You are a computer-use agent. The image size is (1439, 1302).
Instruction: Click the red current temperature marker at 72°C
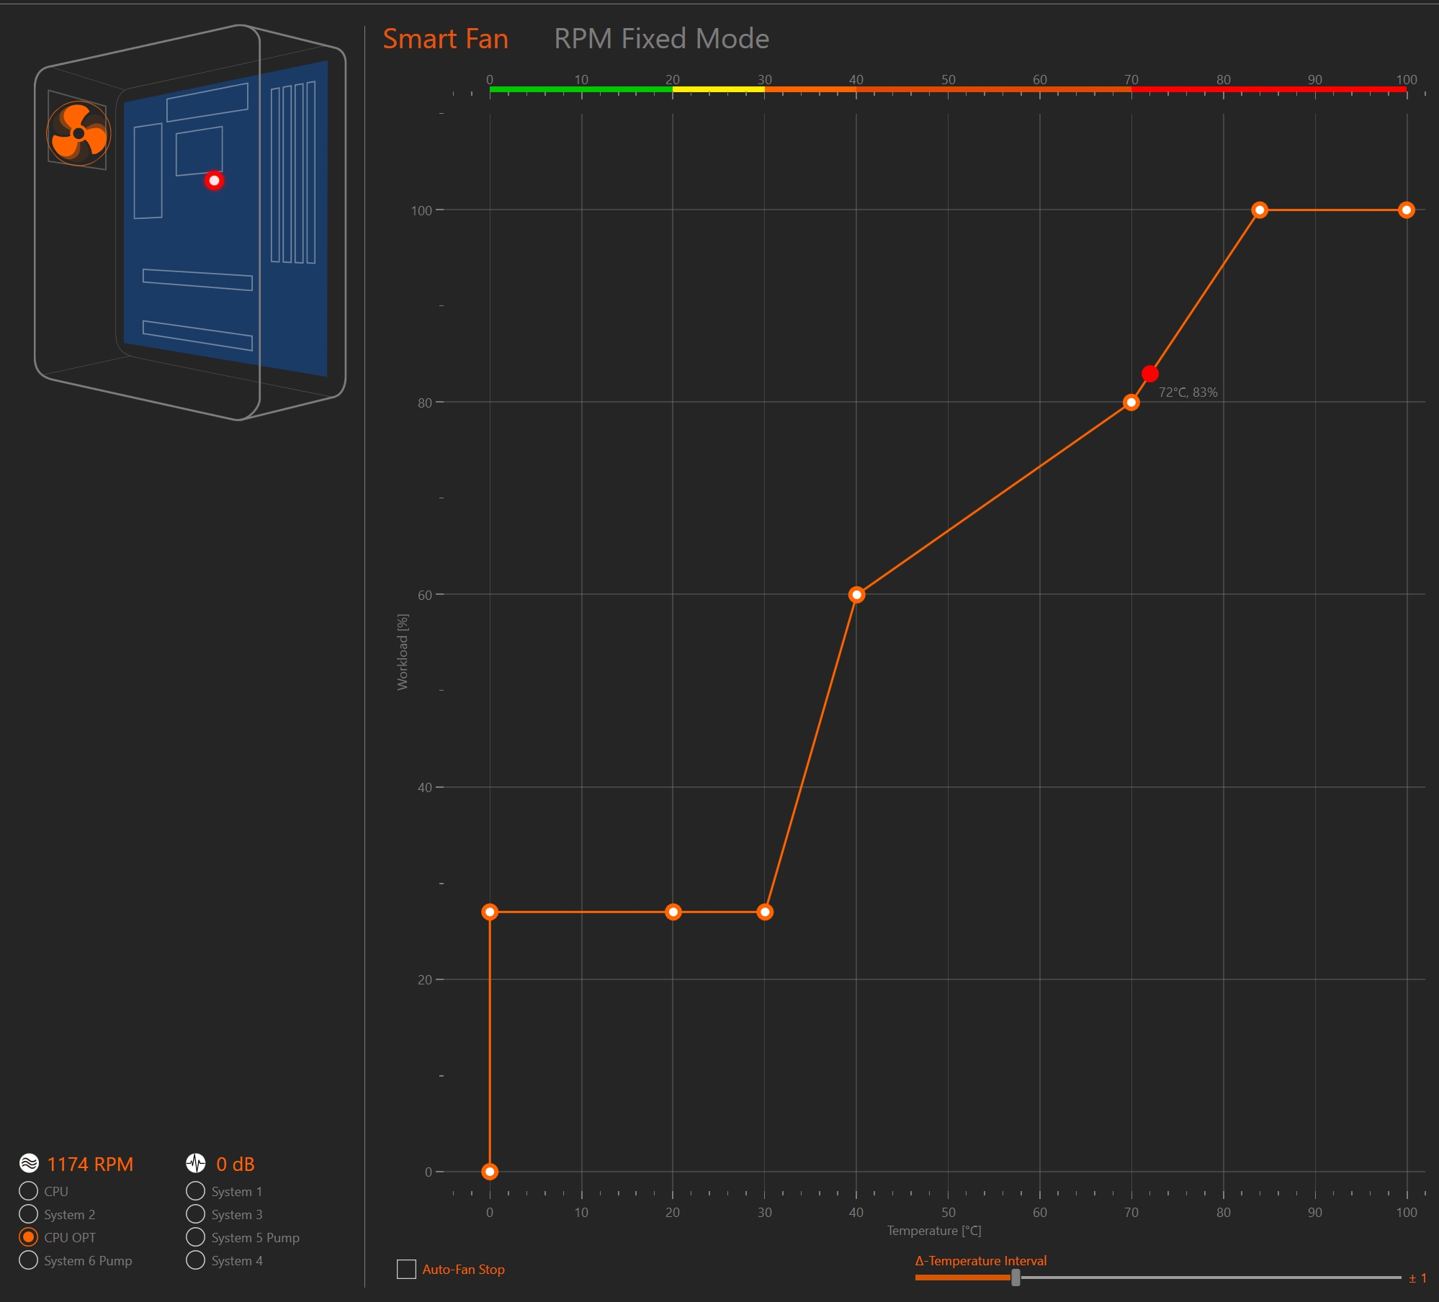coord(1150,374)
